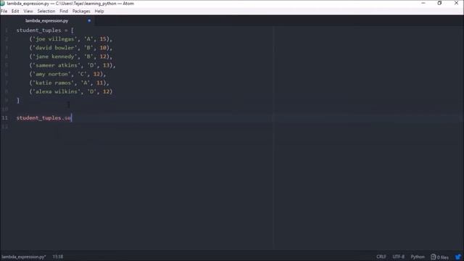The image size is (464, 261).
Task: Open the View menu
Action: (28, 12)
